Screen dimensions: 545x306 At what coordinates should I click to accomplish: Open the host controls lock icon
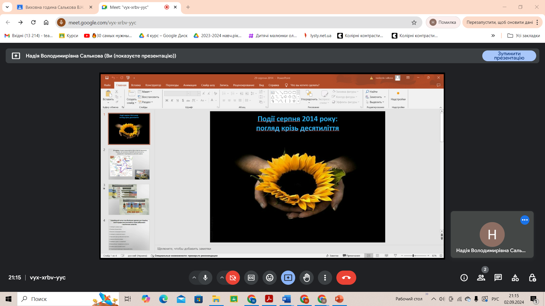pos(532,278)
